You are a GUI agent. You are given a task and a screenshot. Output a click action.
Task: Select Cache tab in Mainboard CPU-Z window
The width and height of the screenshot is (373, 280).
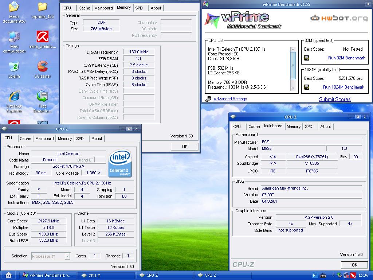(254, 127)
